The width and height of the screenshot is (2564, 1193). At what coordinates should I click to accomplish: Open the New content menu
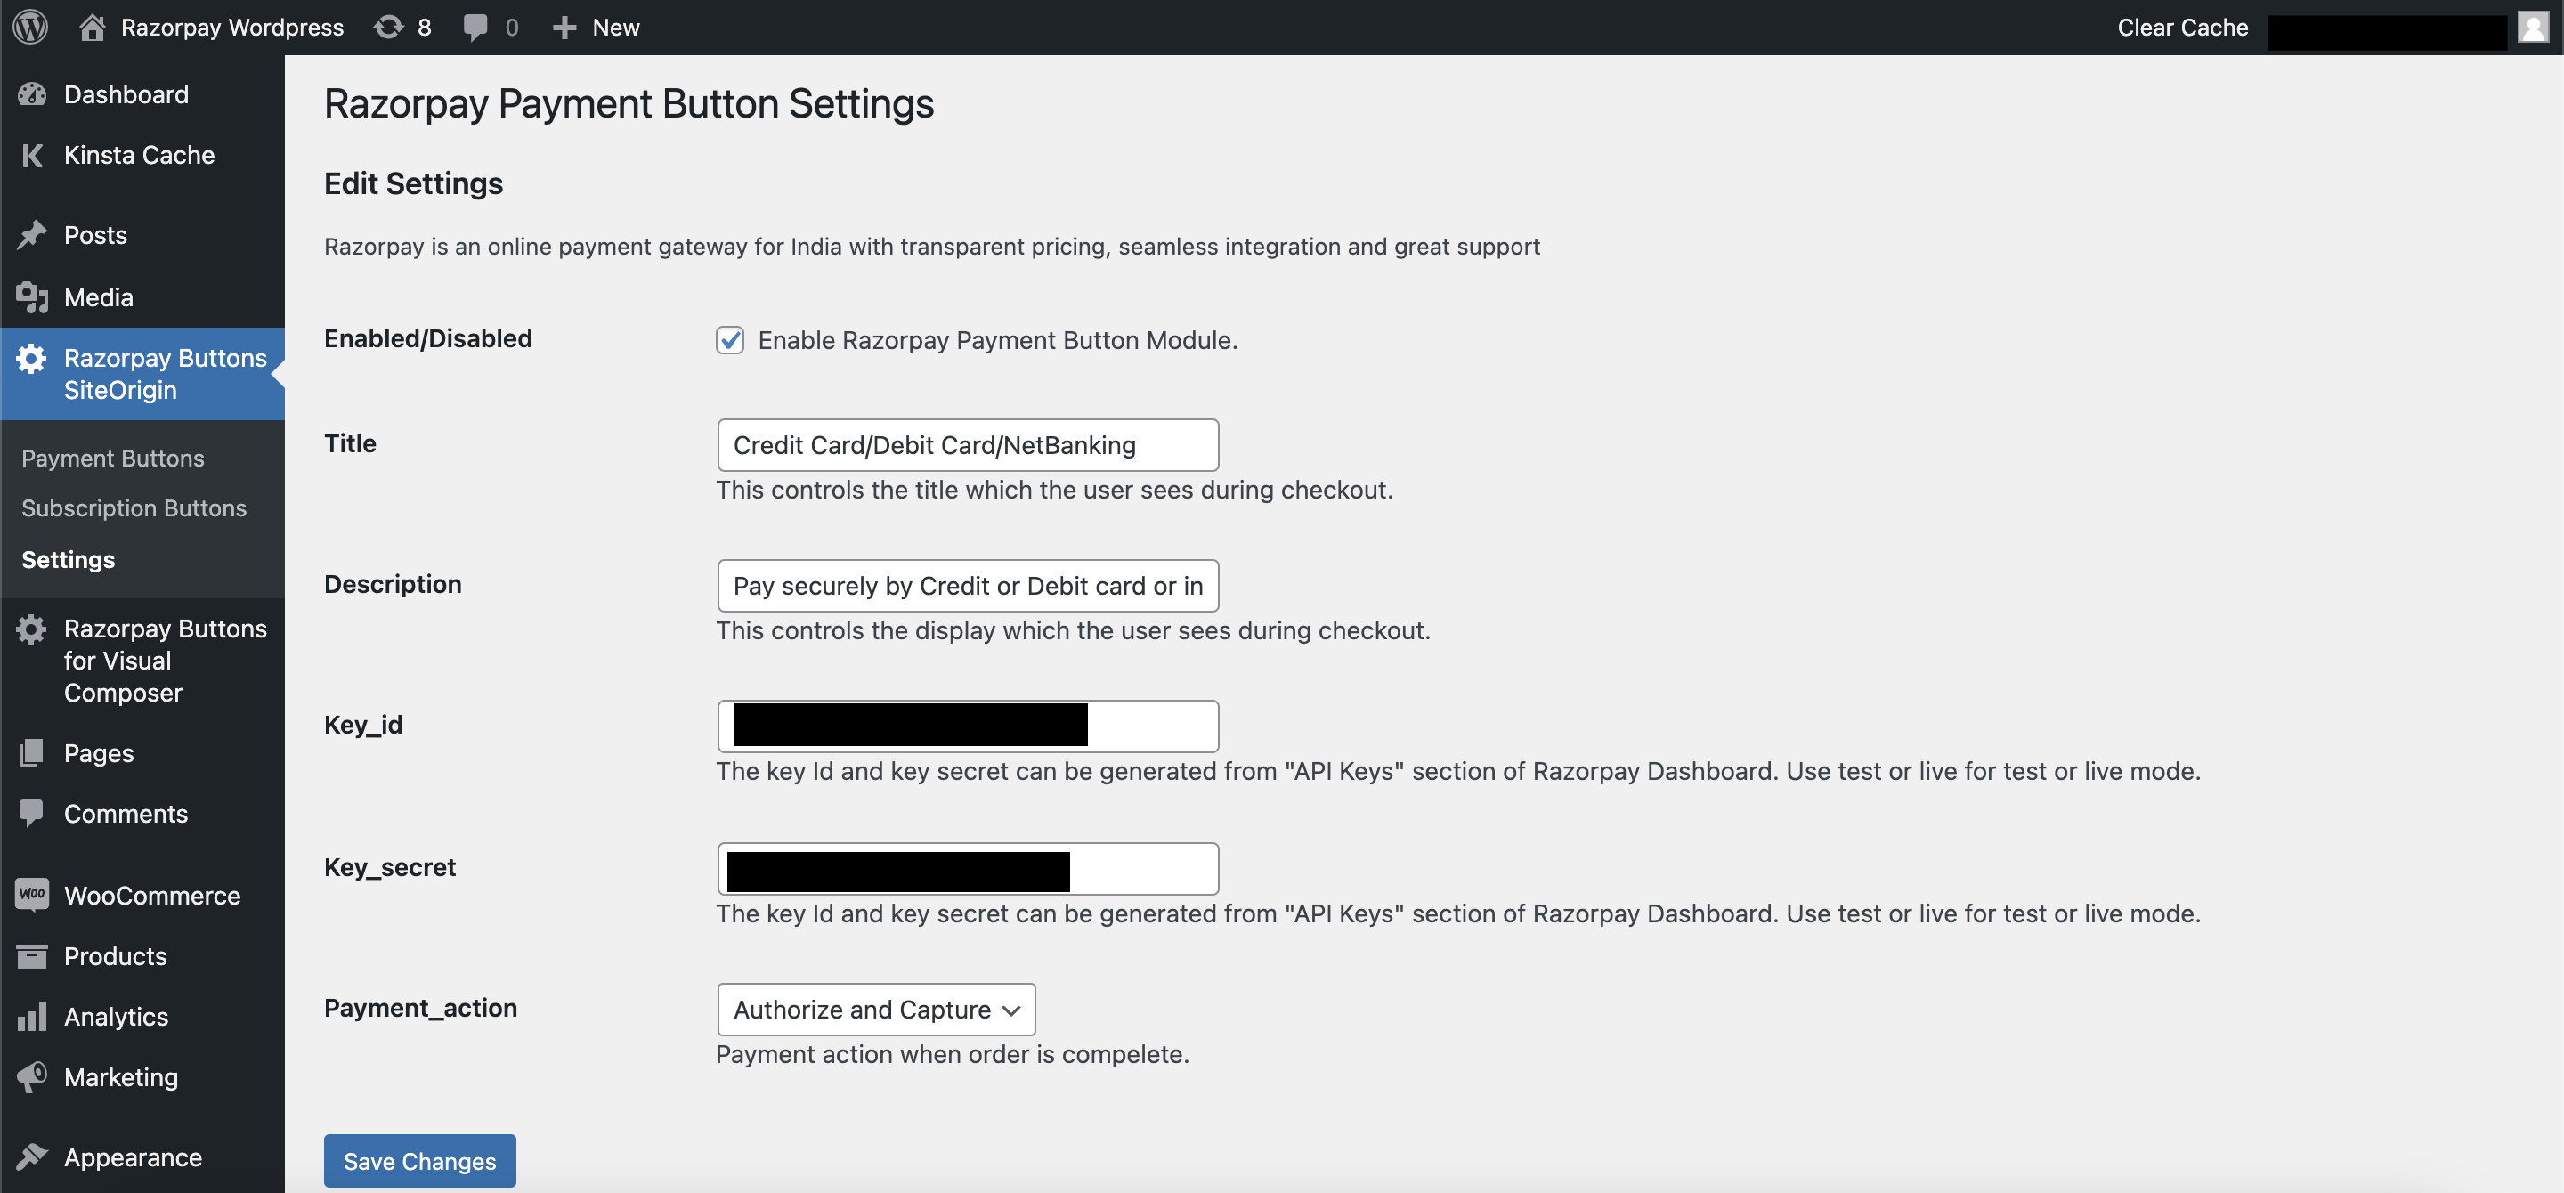tap(596, 27)
